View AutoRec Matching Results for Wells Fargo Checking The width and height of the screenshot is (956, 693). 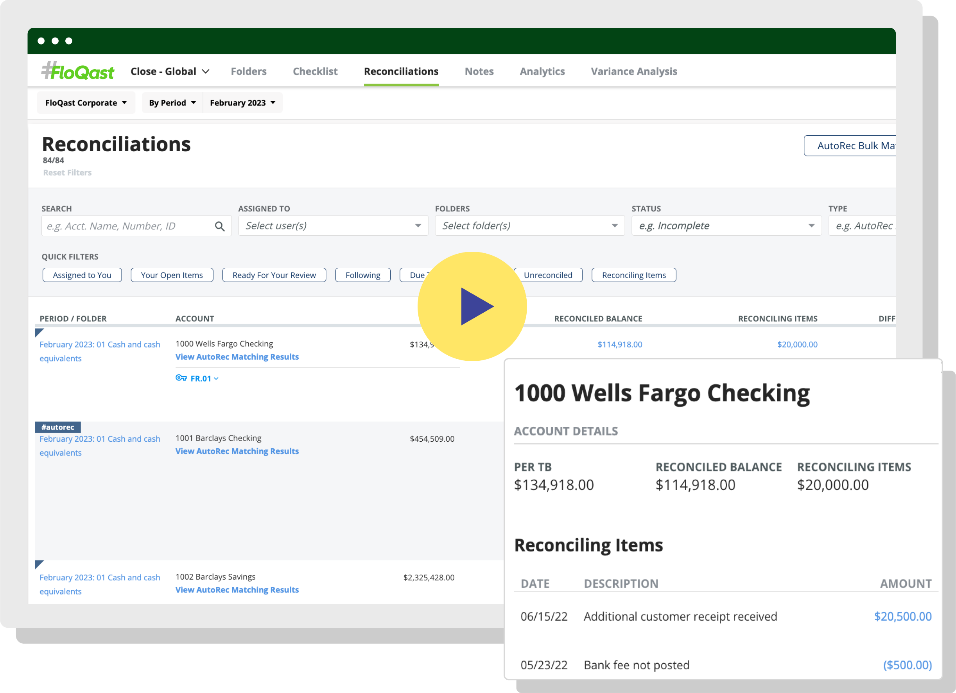(237, 357)
